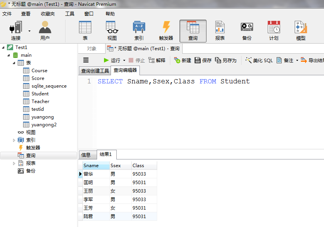The image size is (324, 227).
Task: Open the dropdown arrow beside 运行
Action: point(124,61)
